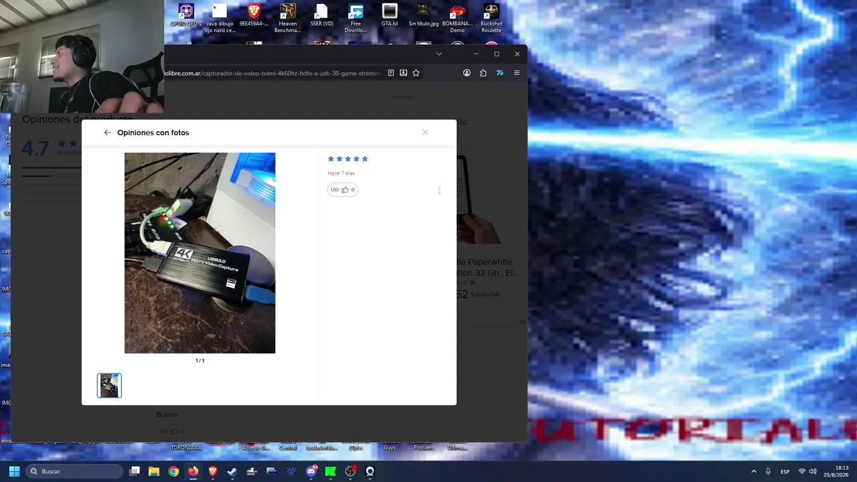Open the snowflake-shaped app on the taskbar
Screen dimensions: 857x482
(291, 471)
